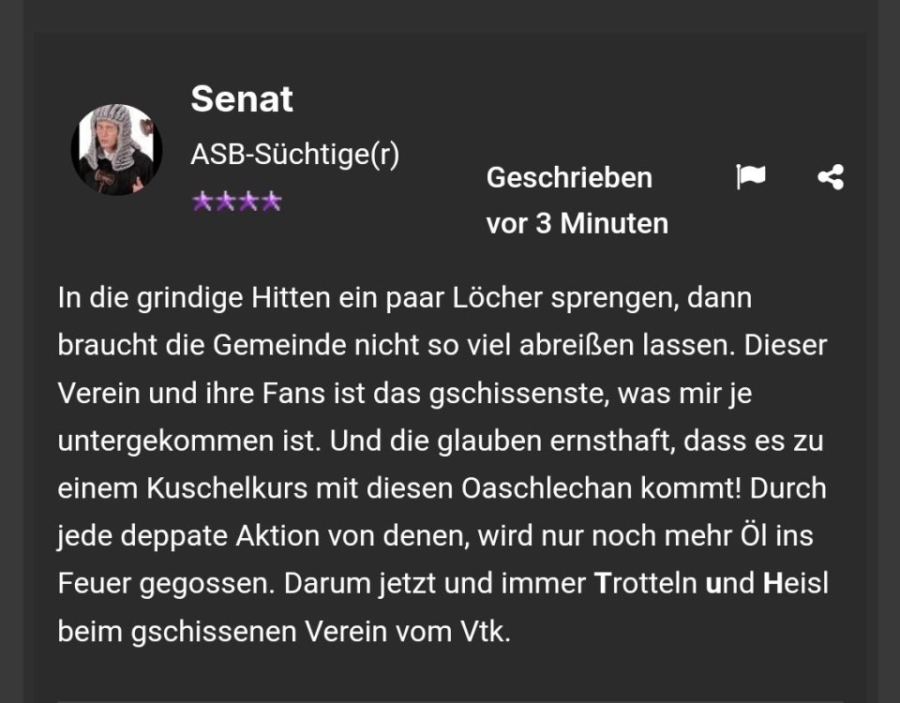This screenshot has width=900, height=703.
Task: Share the post by Senat
Action: (x=830, y=176)
